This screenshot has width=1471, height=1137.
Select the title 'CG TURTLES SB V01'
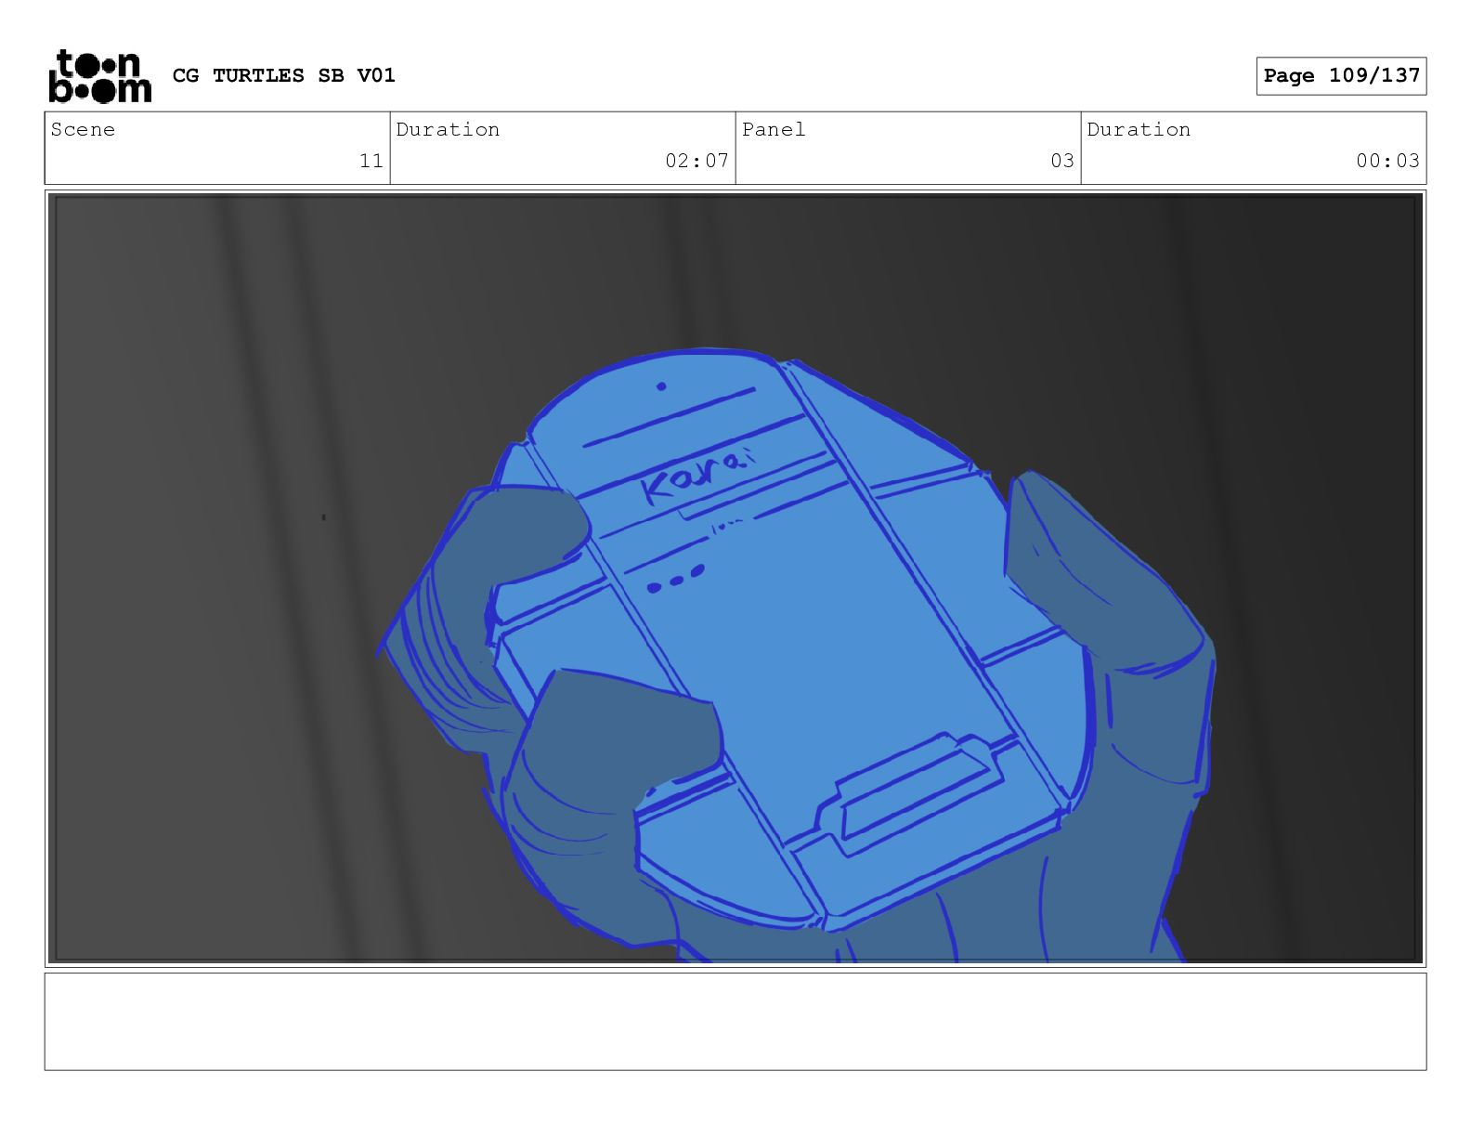284,75
